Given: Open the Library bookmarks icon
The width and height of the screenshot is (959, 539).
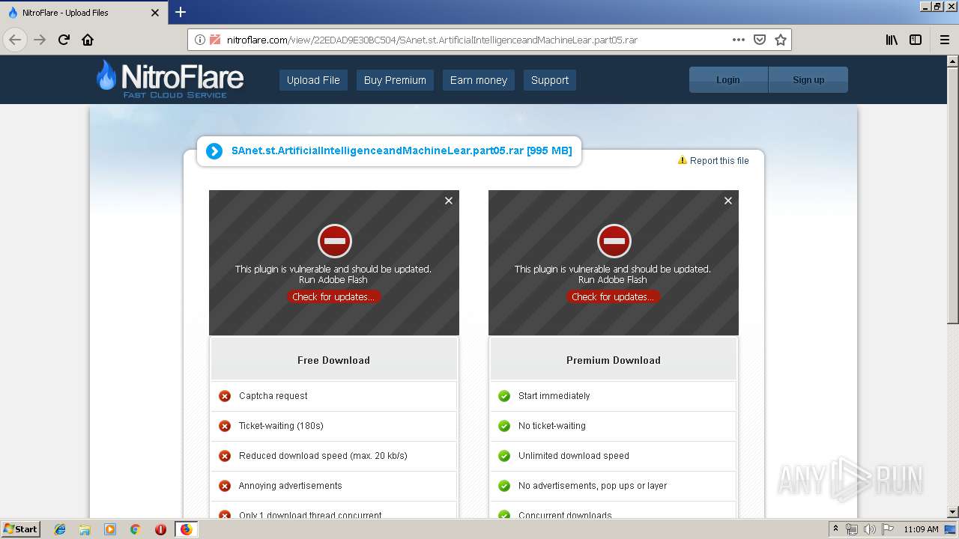Looking at the screenshot, I should click(x=892, y=40).
